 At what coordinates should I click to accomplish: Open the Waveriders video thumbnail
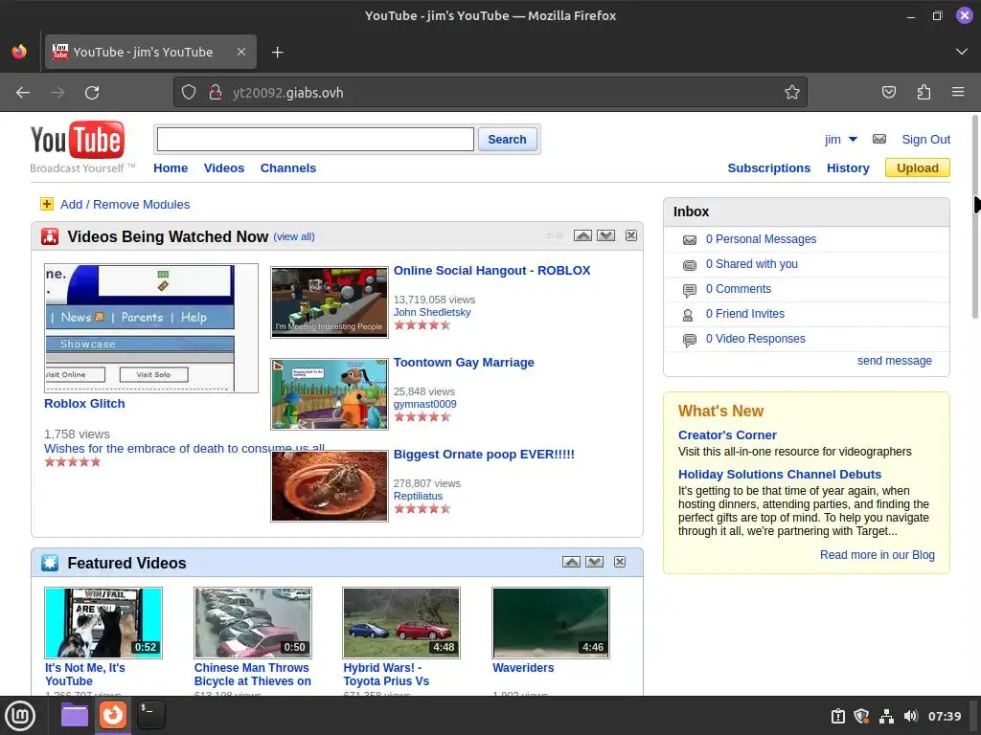pyautogui.click(x=551, y=622)
